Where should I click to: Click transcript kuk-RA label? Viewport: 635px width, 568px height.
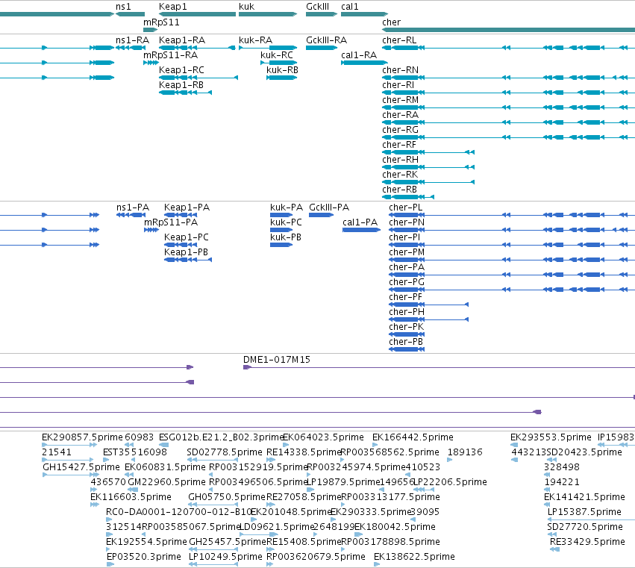point(255,40)
